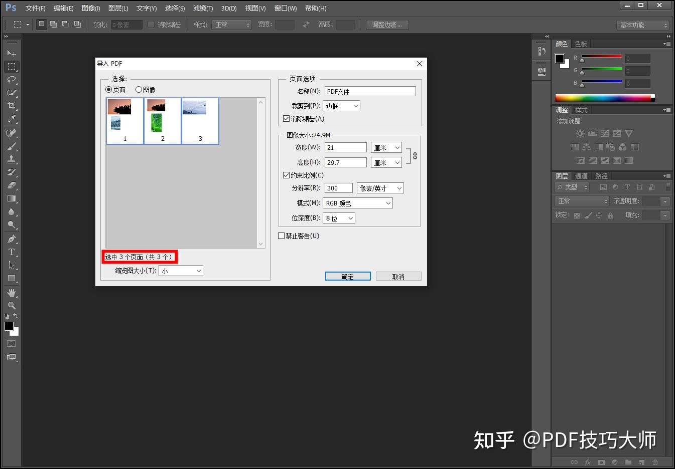Image resolution: width=675 pixels, height=469 pixels.
Task: Expand the 模式 RGB 颜色 dropdown
Action: [358, 203]
